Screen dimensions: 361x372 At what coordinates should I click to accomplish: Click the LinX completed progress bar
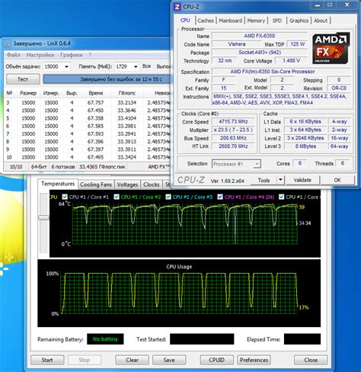click(107, 79)
